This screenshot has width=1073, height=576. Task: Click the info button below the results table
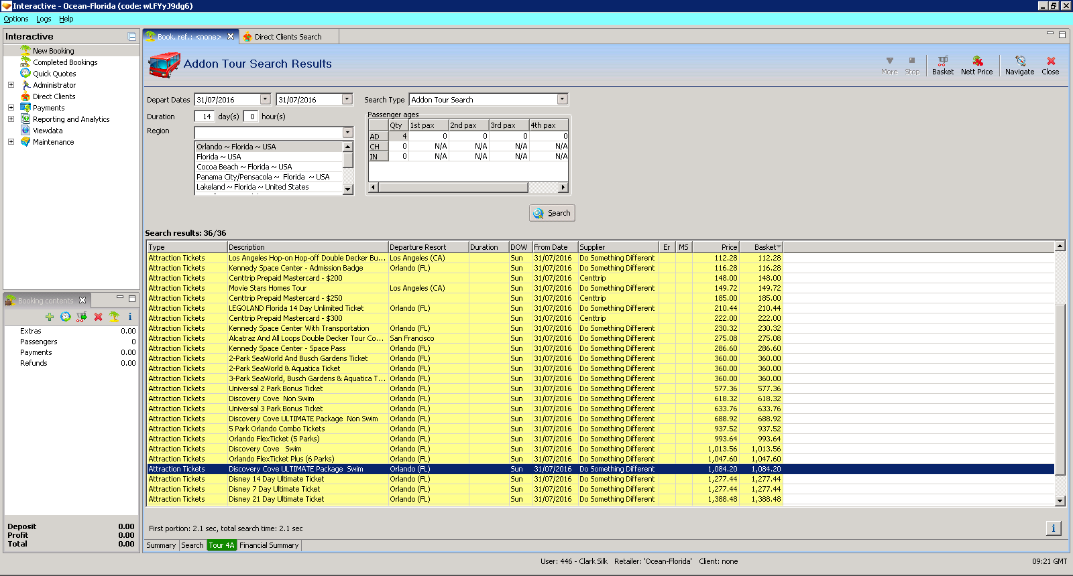1053,528
